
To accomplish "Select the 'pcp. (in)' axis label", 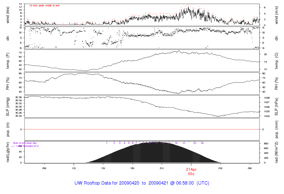I will point(7,129).
